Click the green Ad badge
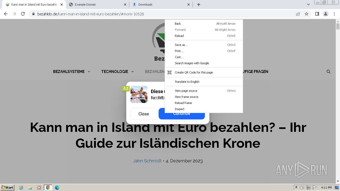 pos(126,88)
